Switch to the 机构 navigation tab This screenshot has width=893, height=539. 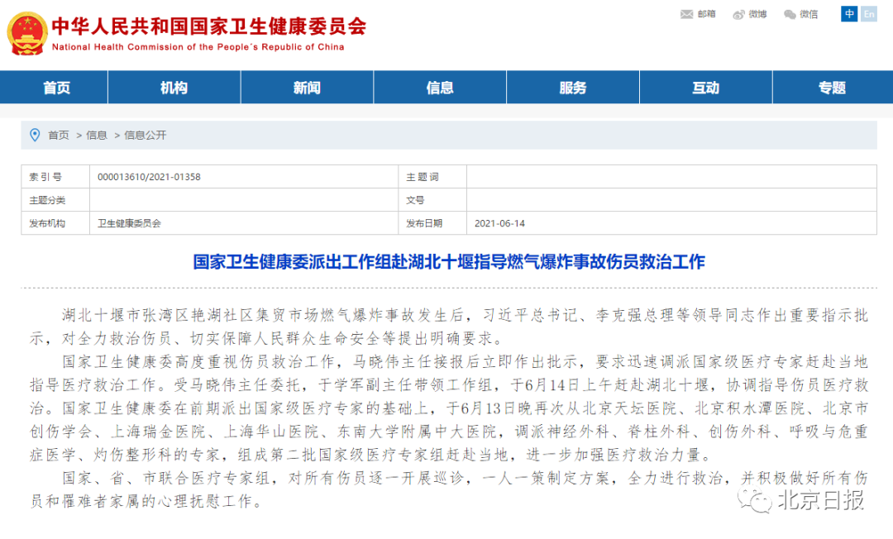click(174, 87)
